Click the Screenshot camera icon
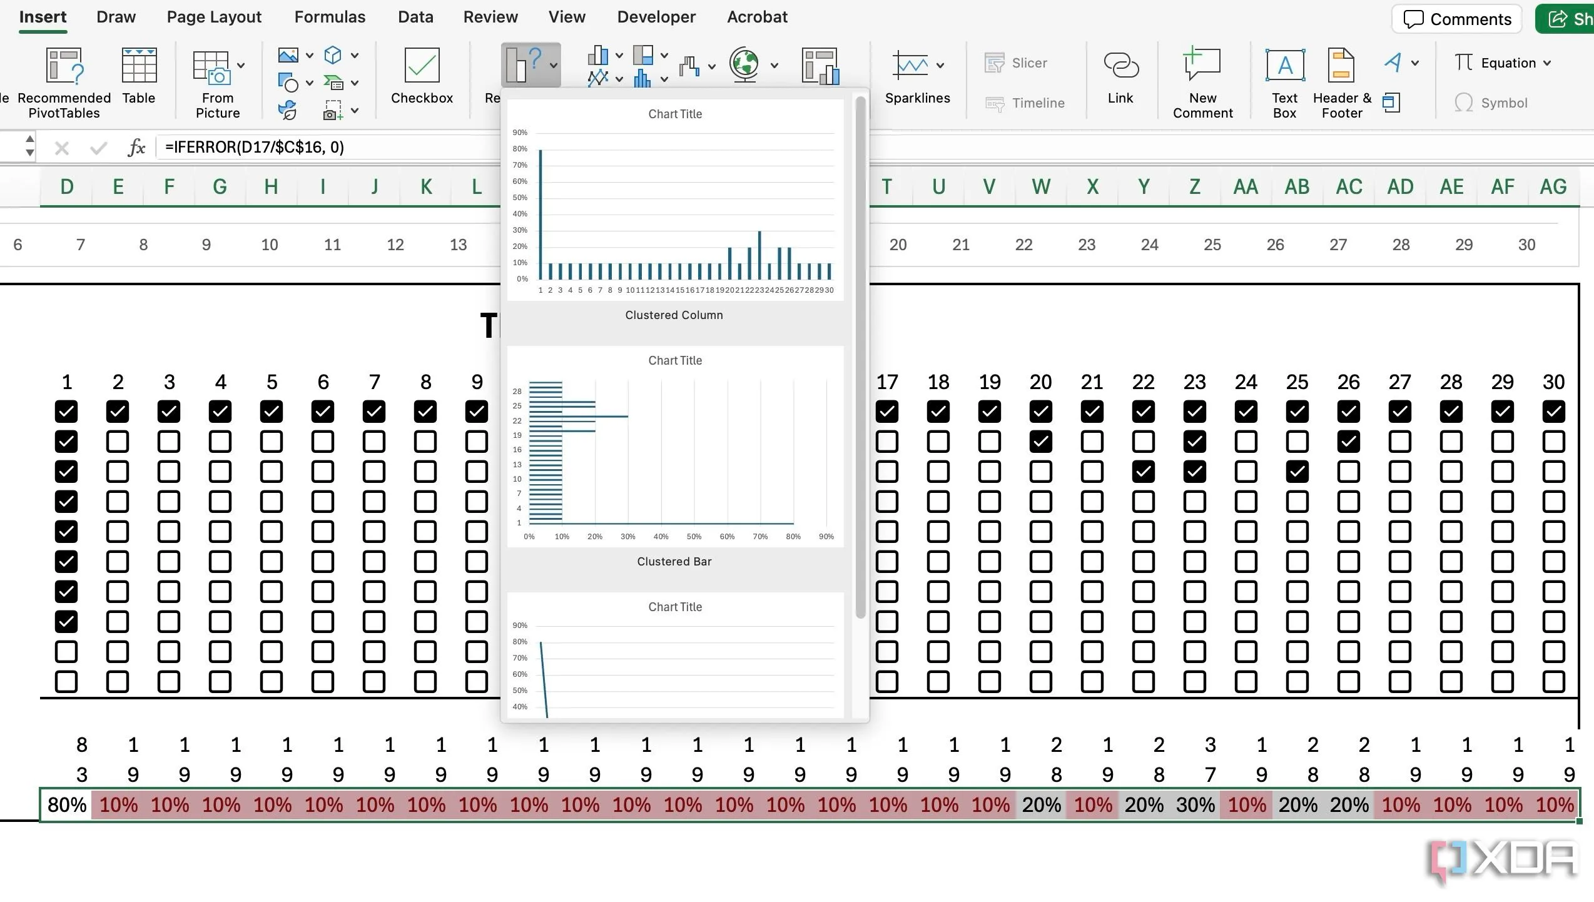1594x902 pixels. (333, 111)
